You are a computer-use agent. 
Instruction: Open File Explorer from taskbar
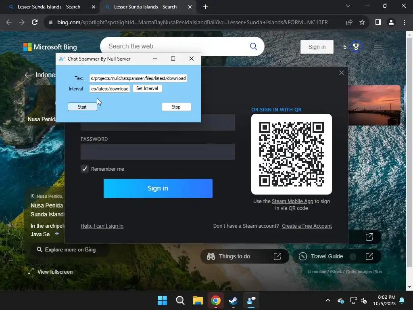point(198,300)
